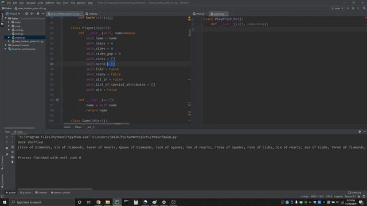Open the Event Log
Image resolution: width=367 pixels, height=206 pixels.
pyautogui.click(x=354, y=193)
